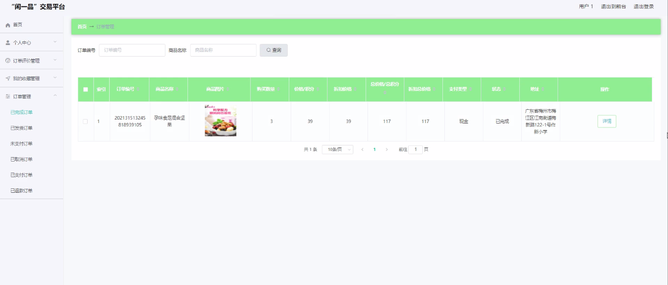This screenshot has width=668, height=285.
Task: Sort by 支付类型 column arrow
Action: tap(471, 90)
